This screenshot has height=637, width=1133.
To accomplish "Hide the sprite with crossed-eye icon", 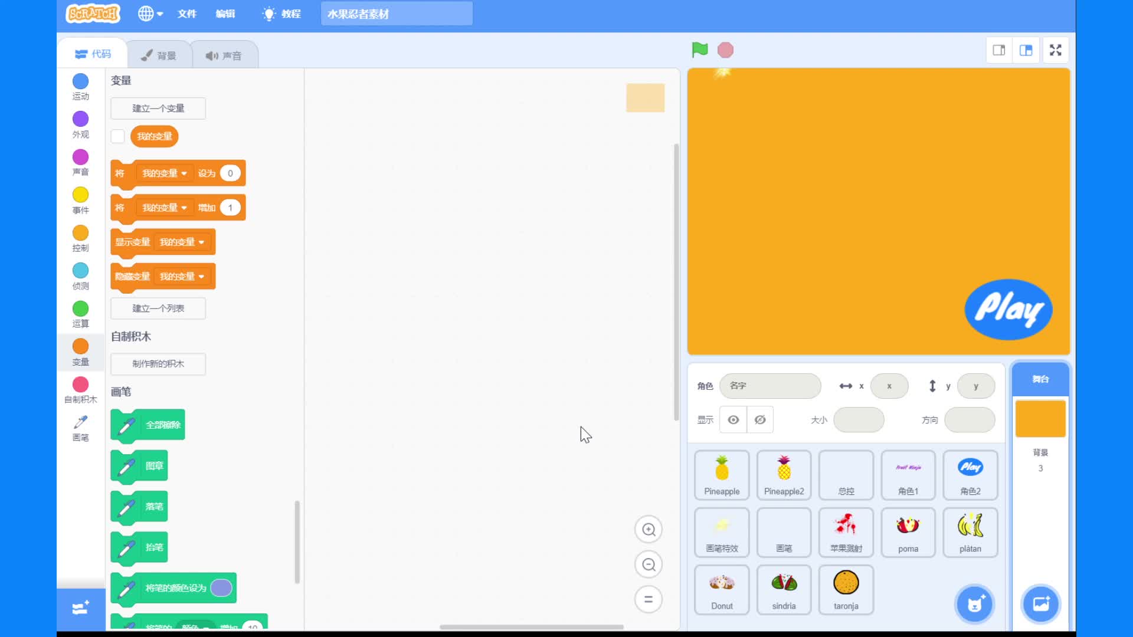I will (760, 419).
